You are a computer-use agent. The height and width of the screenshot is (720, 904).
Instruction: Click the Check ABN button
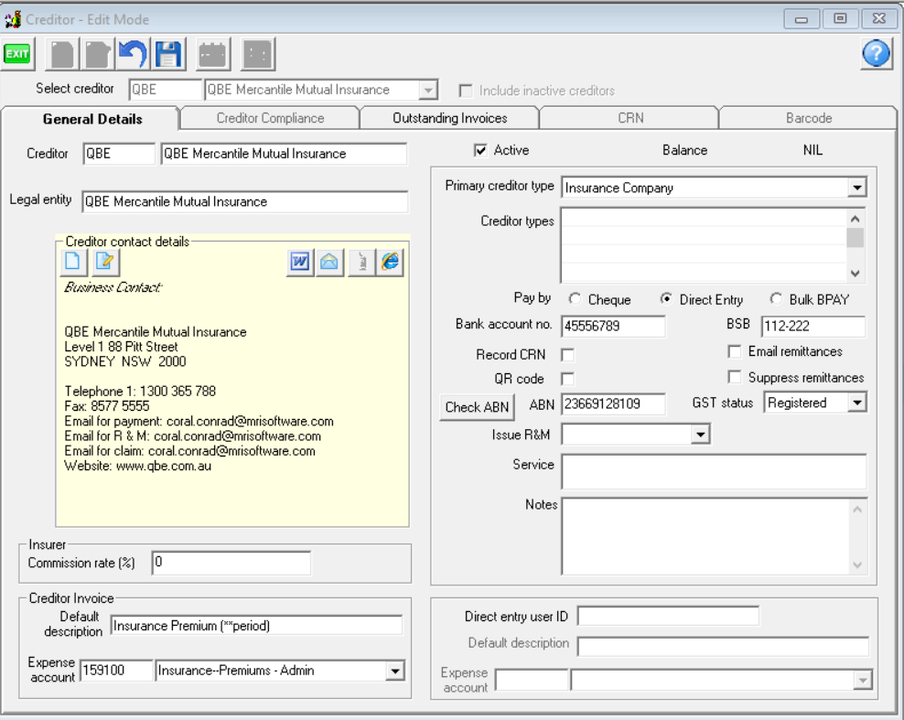click(x=477, y=407)
